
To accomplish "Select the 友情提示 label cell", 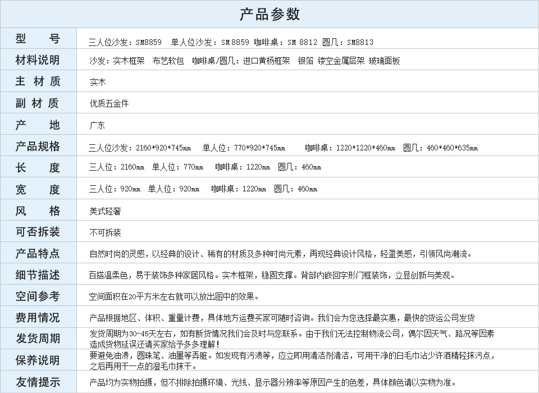I will pyautogui.click(x=38, y=382).
